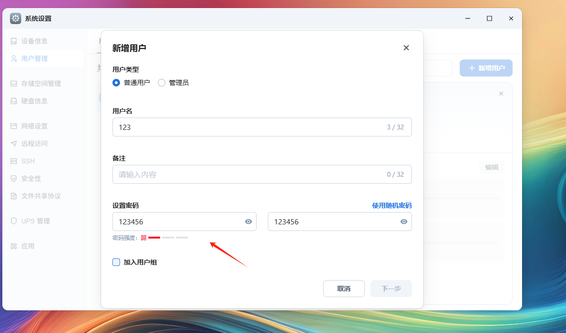Open Storage Space Management (存储空间管理)

pyautogui.click(x=45, y=84)
